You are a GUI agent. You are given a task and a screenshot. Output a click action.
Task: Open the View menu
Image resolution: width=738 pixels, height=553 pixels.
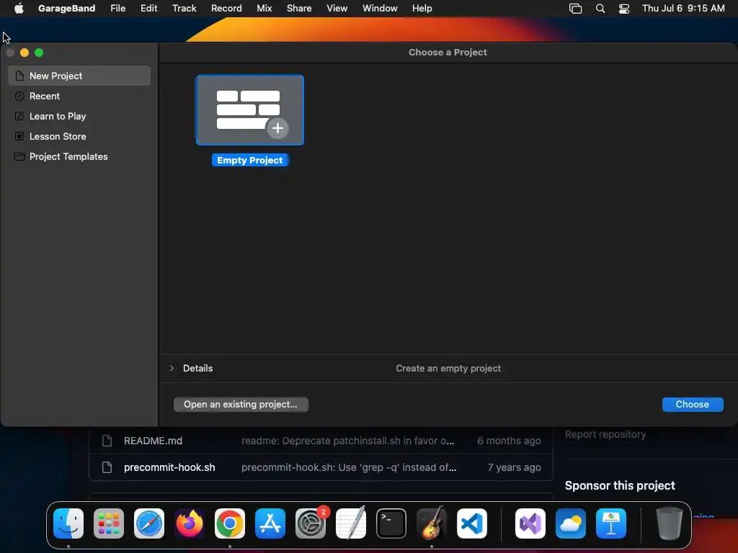click(337, 8)
